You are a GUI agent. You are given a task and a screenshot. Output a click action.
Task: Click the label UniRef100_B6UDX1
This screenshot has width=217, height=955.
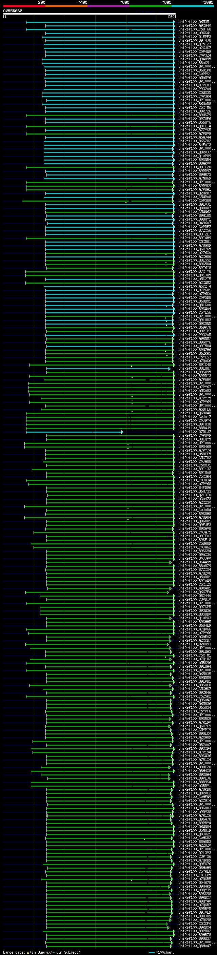pyautogui.click(x=194, y=302)
